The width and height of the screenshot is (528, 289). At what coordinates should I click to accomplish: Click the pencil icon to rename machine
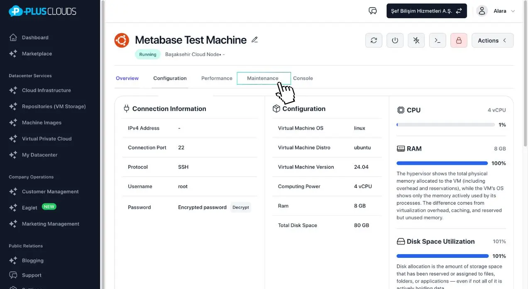tap(255, 40)
